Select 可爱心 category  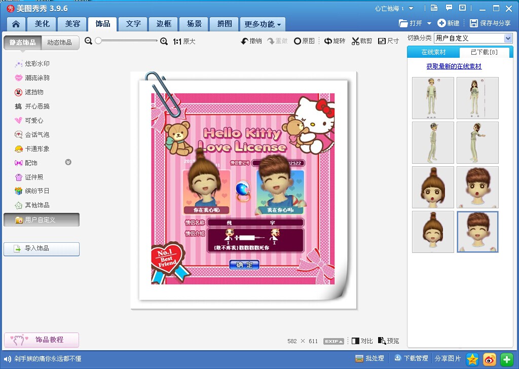29,121
